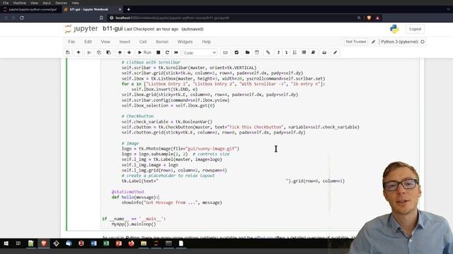Open Word from the Windows taskbar
Viewport: 453px width, 254px height.
(x=93, y=243)
